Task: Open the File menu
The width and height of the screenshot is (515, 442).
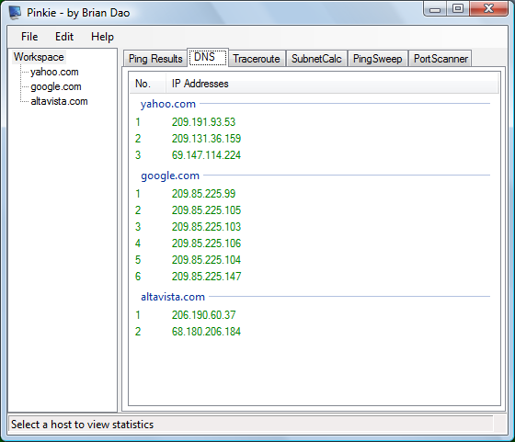Action: click(x=29, y=37)
